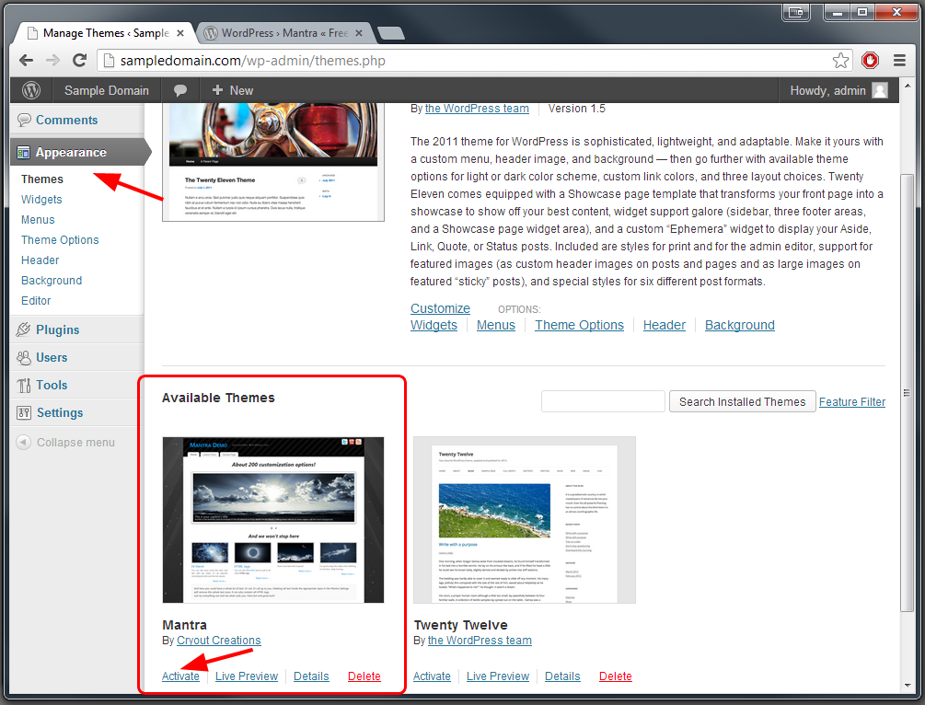Open Live Preview for Mantra
The width and height of the screenshot is (925, 705).
[x=247, y=676]
